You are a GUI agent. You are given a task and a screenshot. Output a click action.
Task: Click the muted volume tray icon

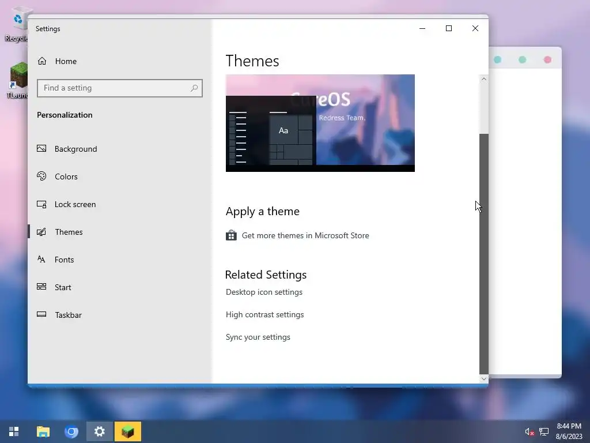[530, 431]
